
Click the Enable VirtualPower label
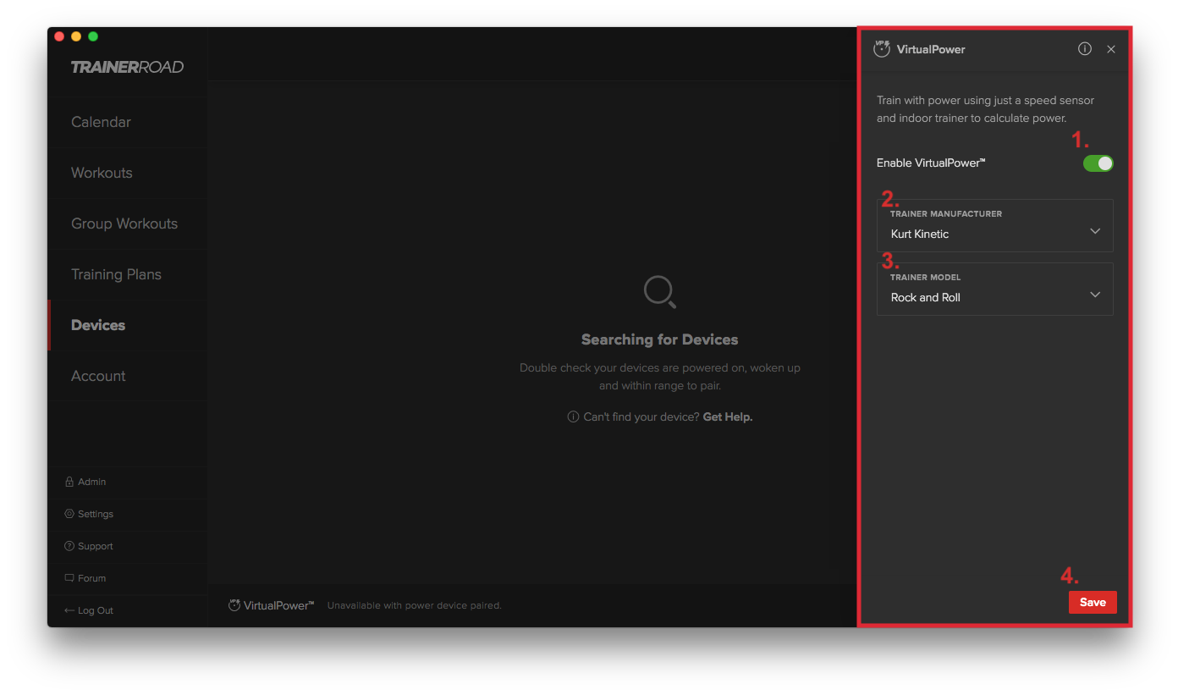(931, 163)
